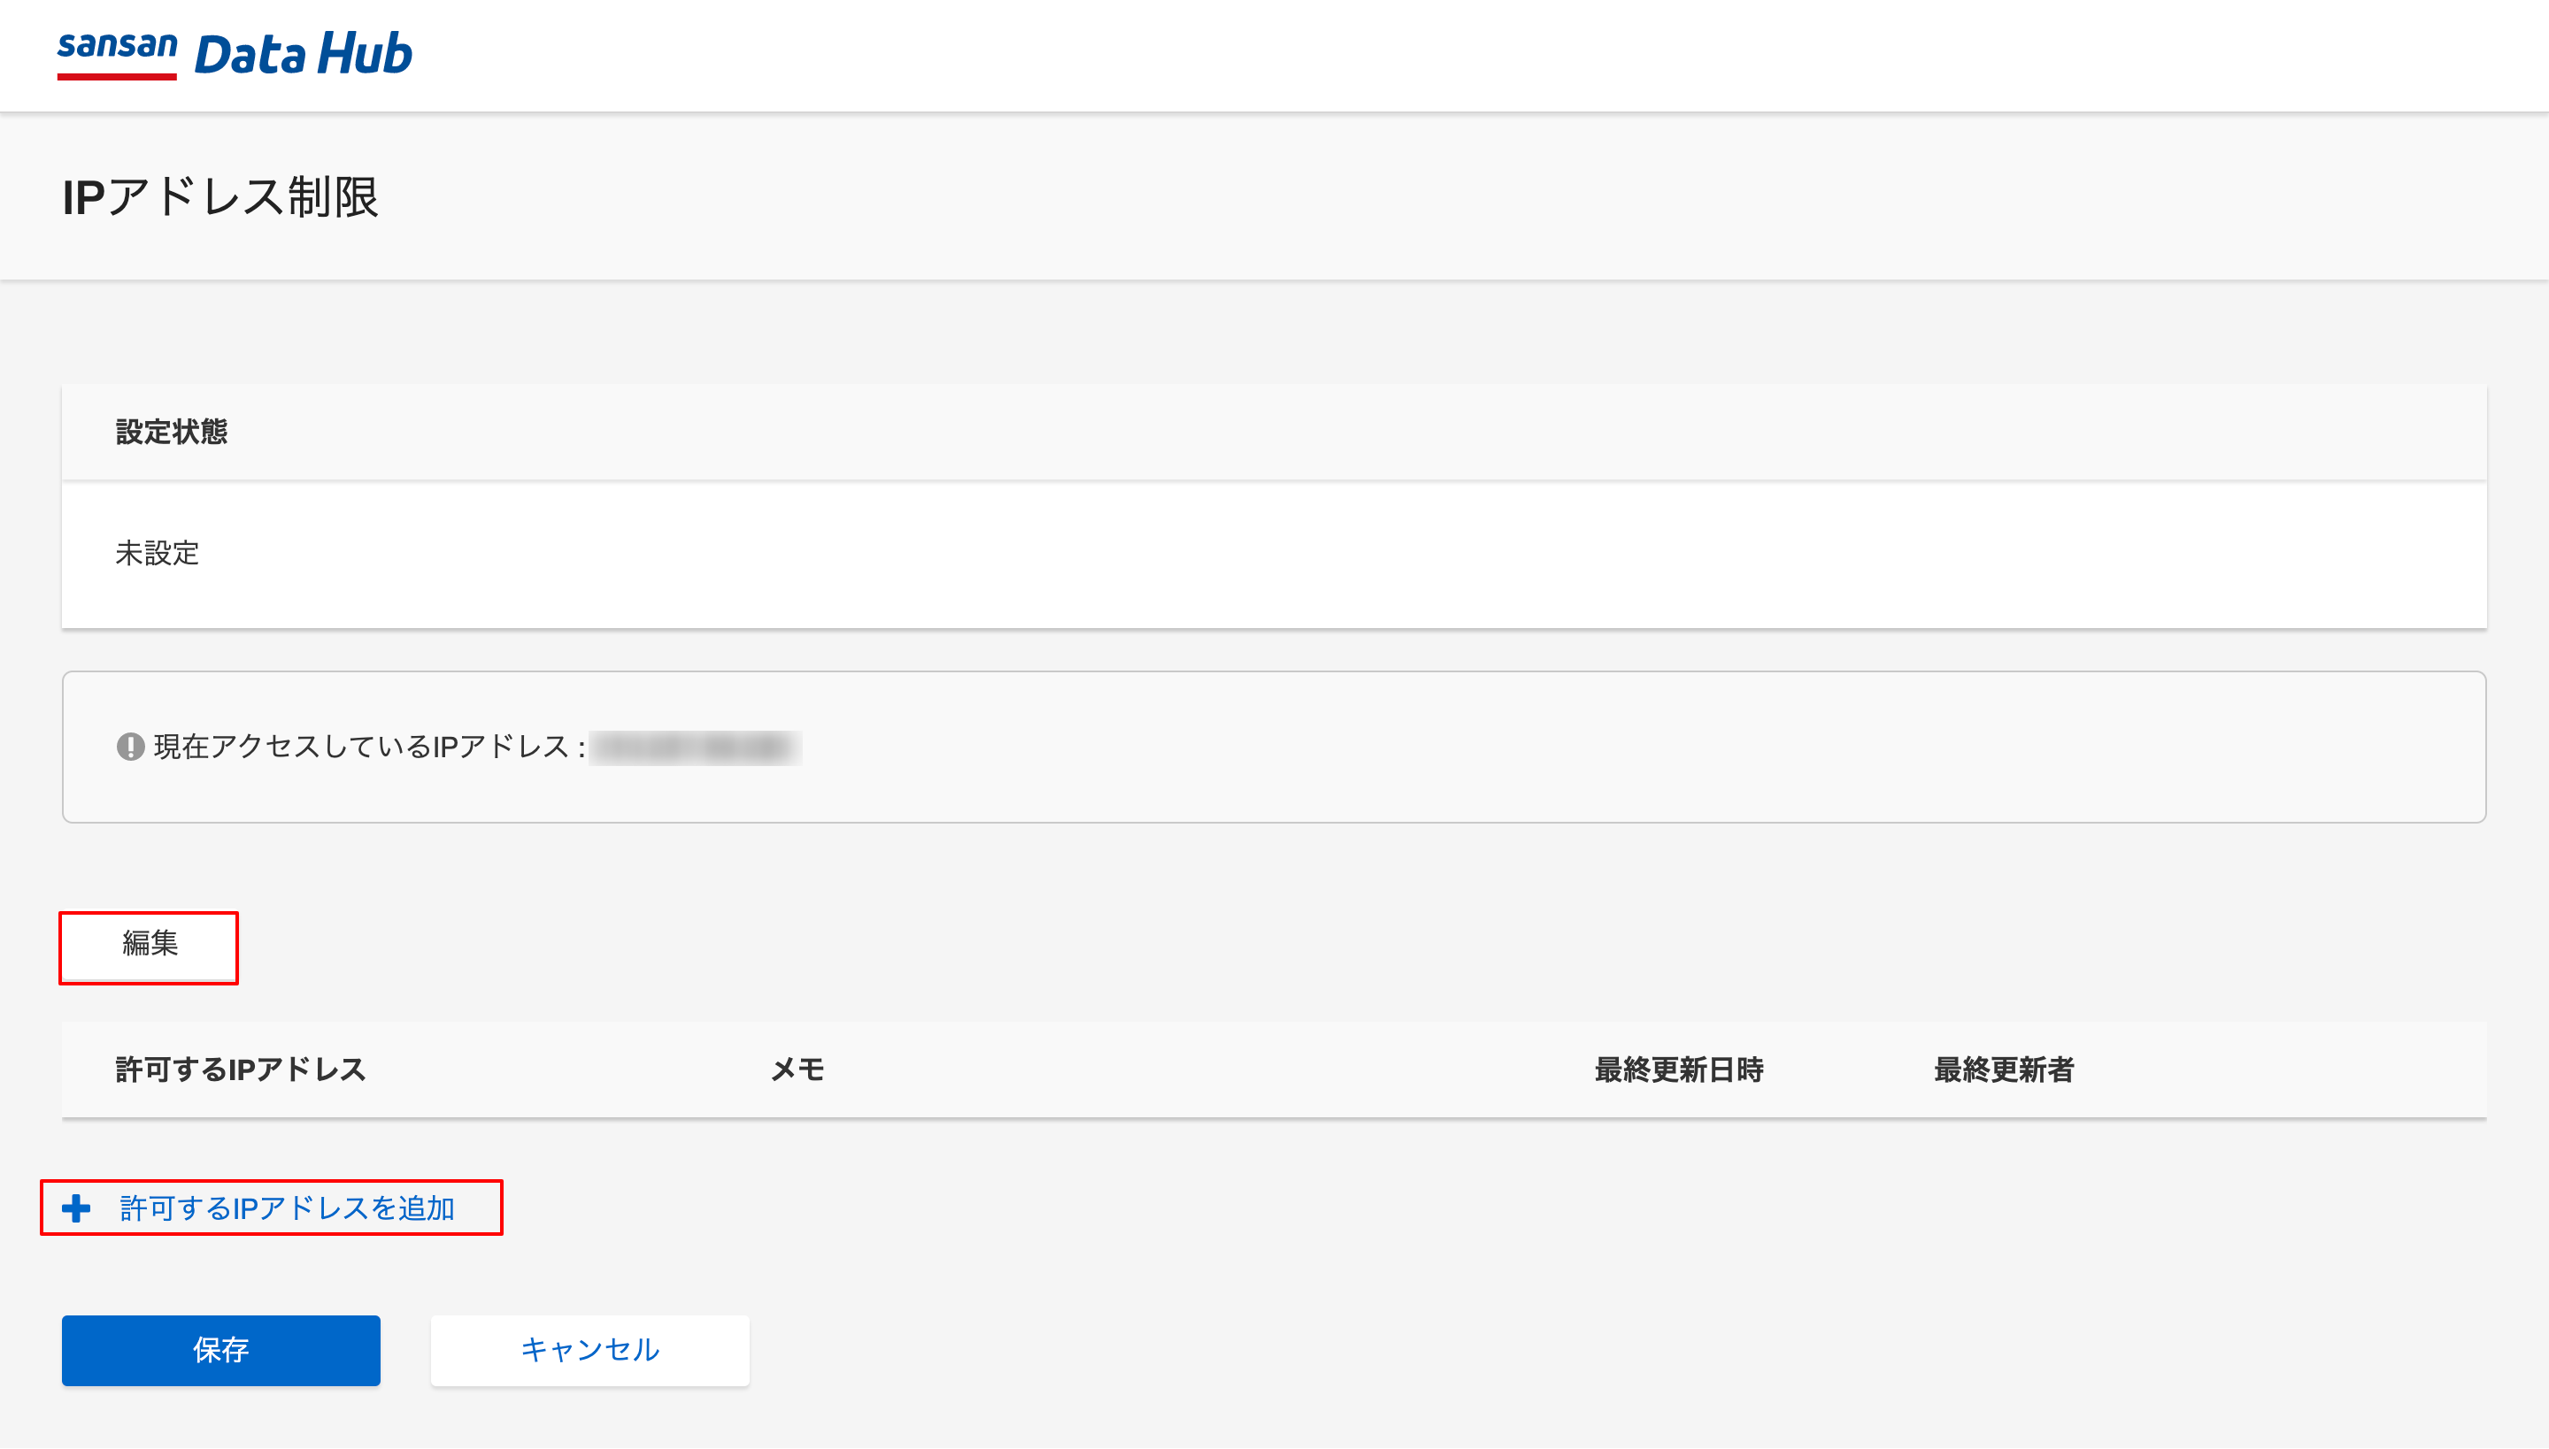Click the exclamation info icon
The width and height of the screenshot is (2549, 1449).
130,747
